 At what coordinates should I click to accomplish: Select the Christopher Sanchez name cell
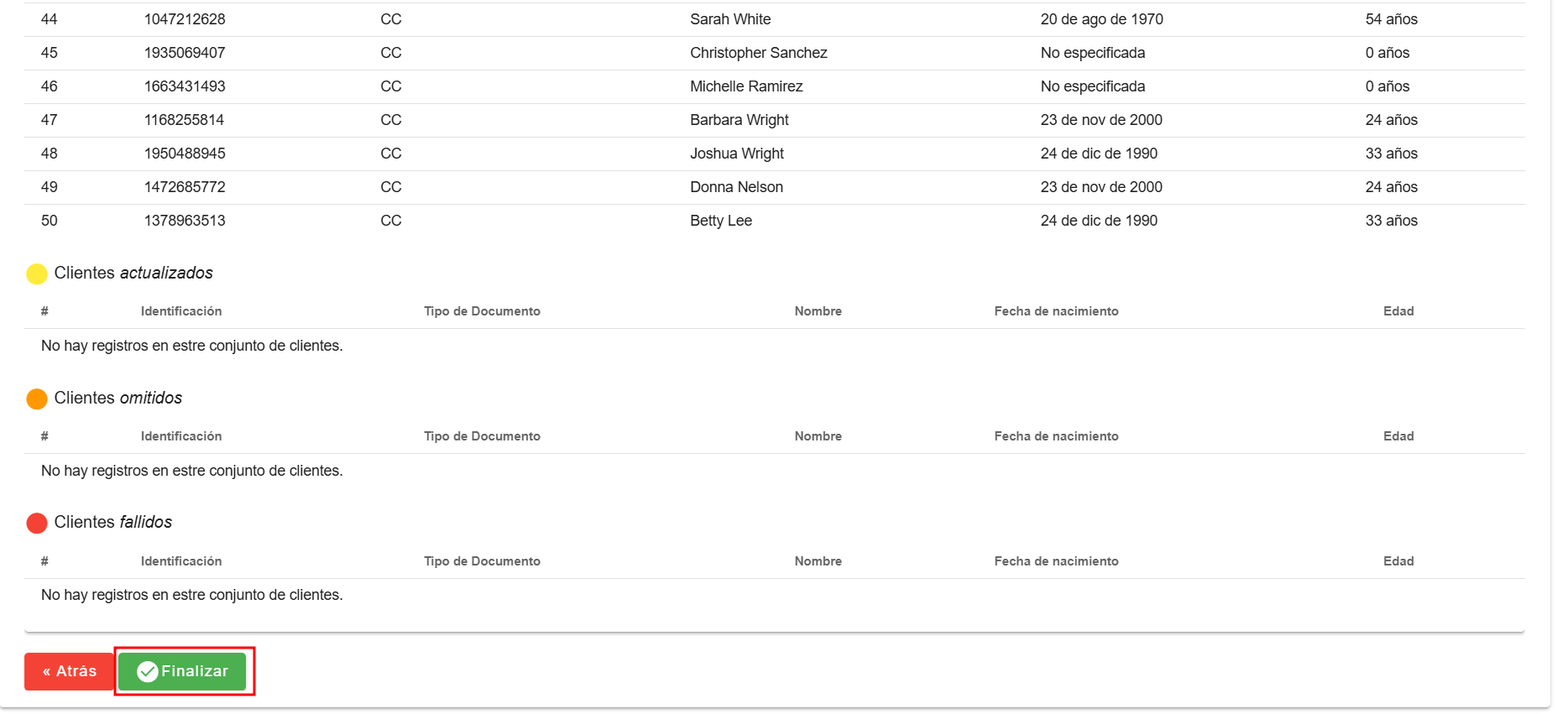(758, 53)
